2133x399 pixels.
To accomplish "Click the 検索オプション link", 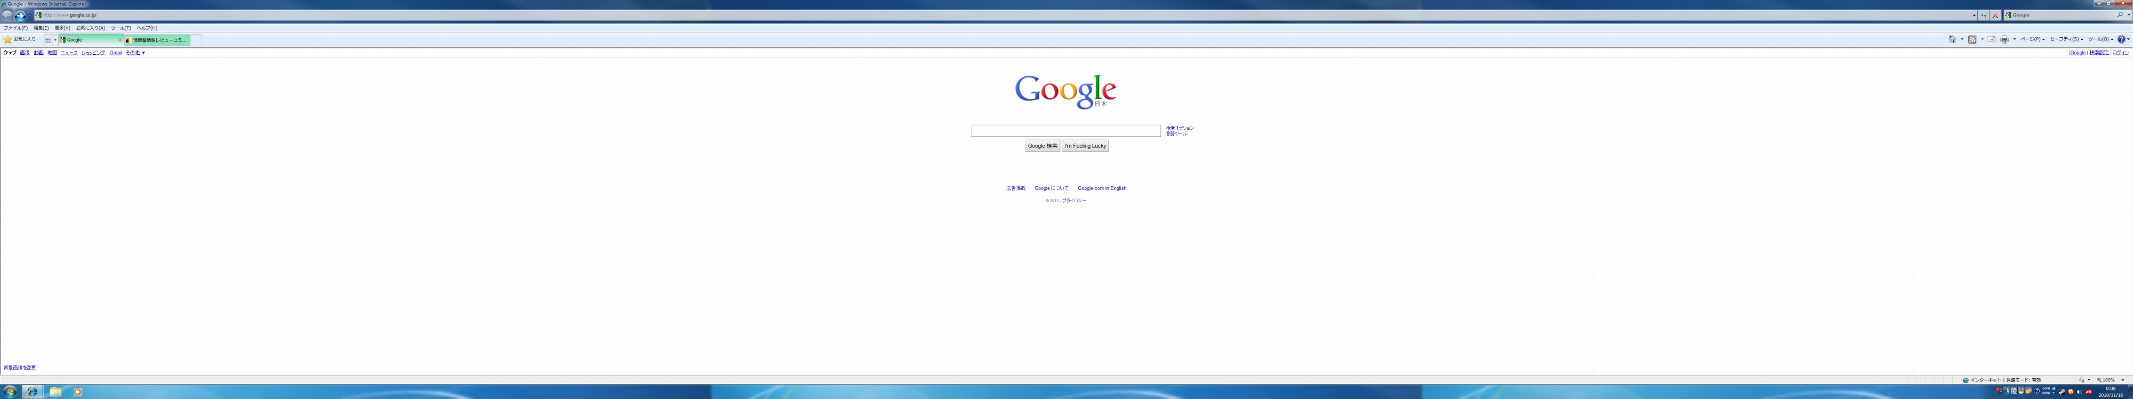I will click(x=1180, y=128).
